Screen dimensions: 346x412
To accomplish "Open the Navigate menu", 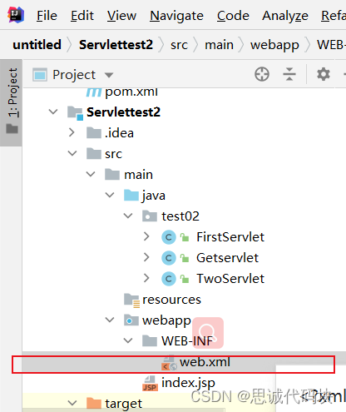I will coord(176,16).
